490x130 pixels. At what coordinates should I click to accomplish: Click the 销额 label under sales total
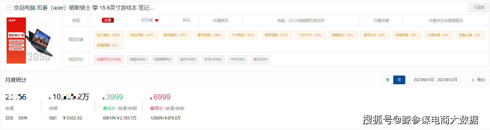(53, 108)
